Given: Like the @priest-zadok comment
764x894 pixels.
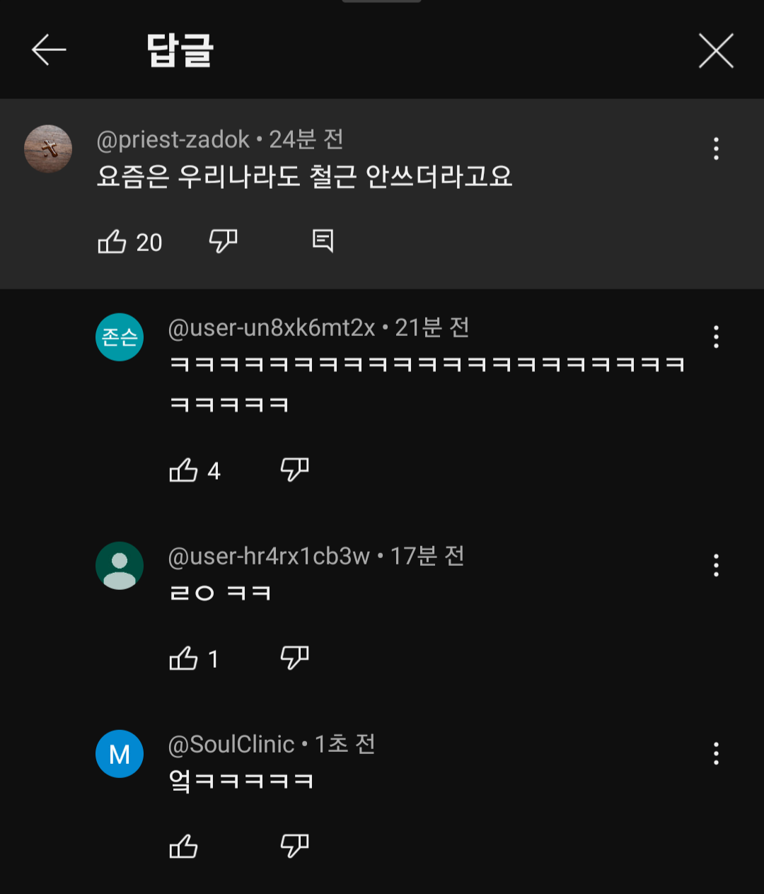Looking at the screenshot, I should tap(112, 242).
